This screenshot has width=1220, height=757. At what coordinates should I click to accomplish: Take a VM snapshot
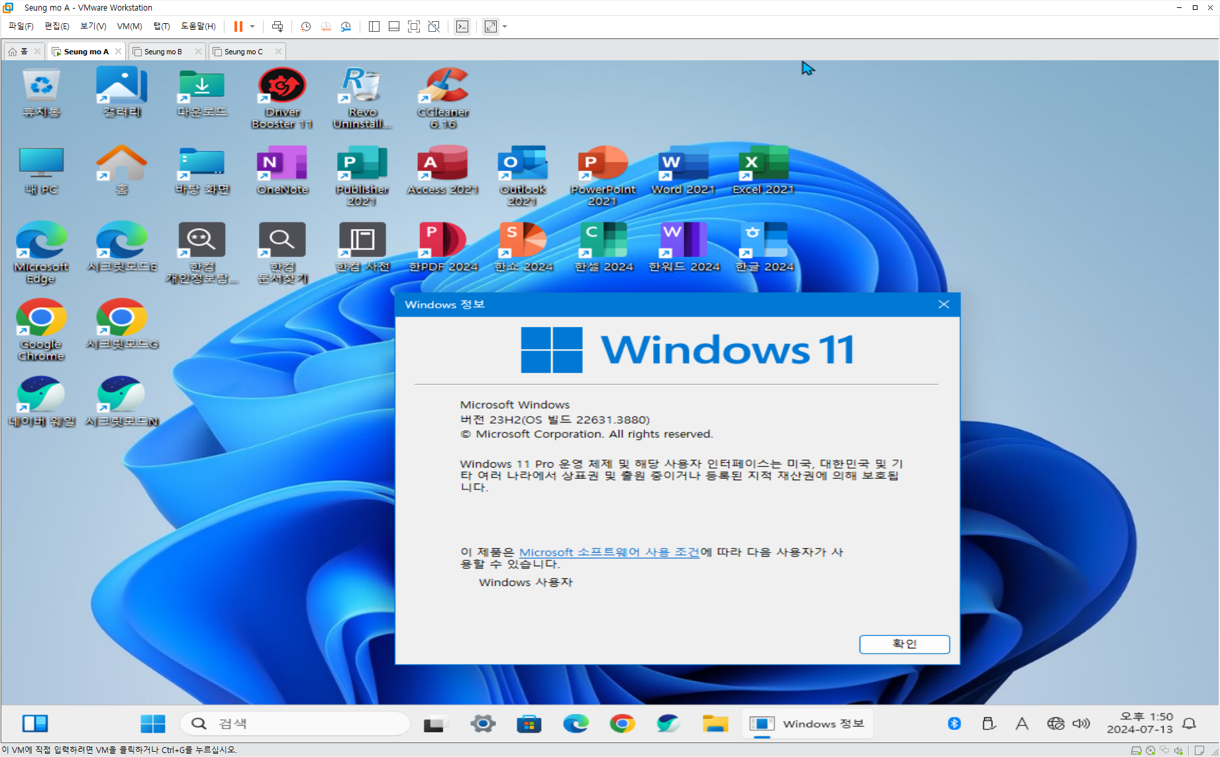(305, 26)
